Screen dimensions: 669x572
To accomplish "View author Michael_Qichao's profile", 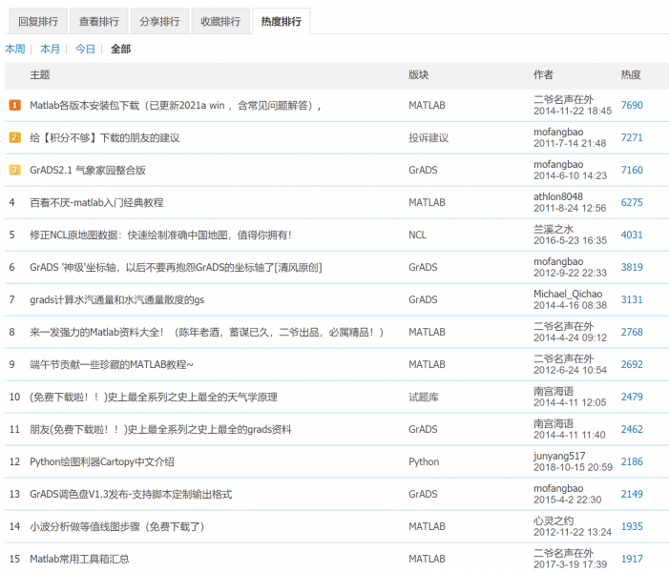I will (x=570, y=294).
